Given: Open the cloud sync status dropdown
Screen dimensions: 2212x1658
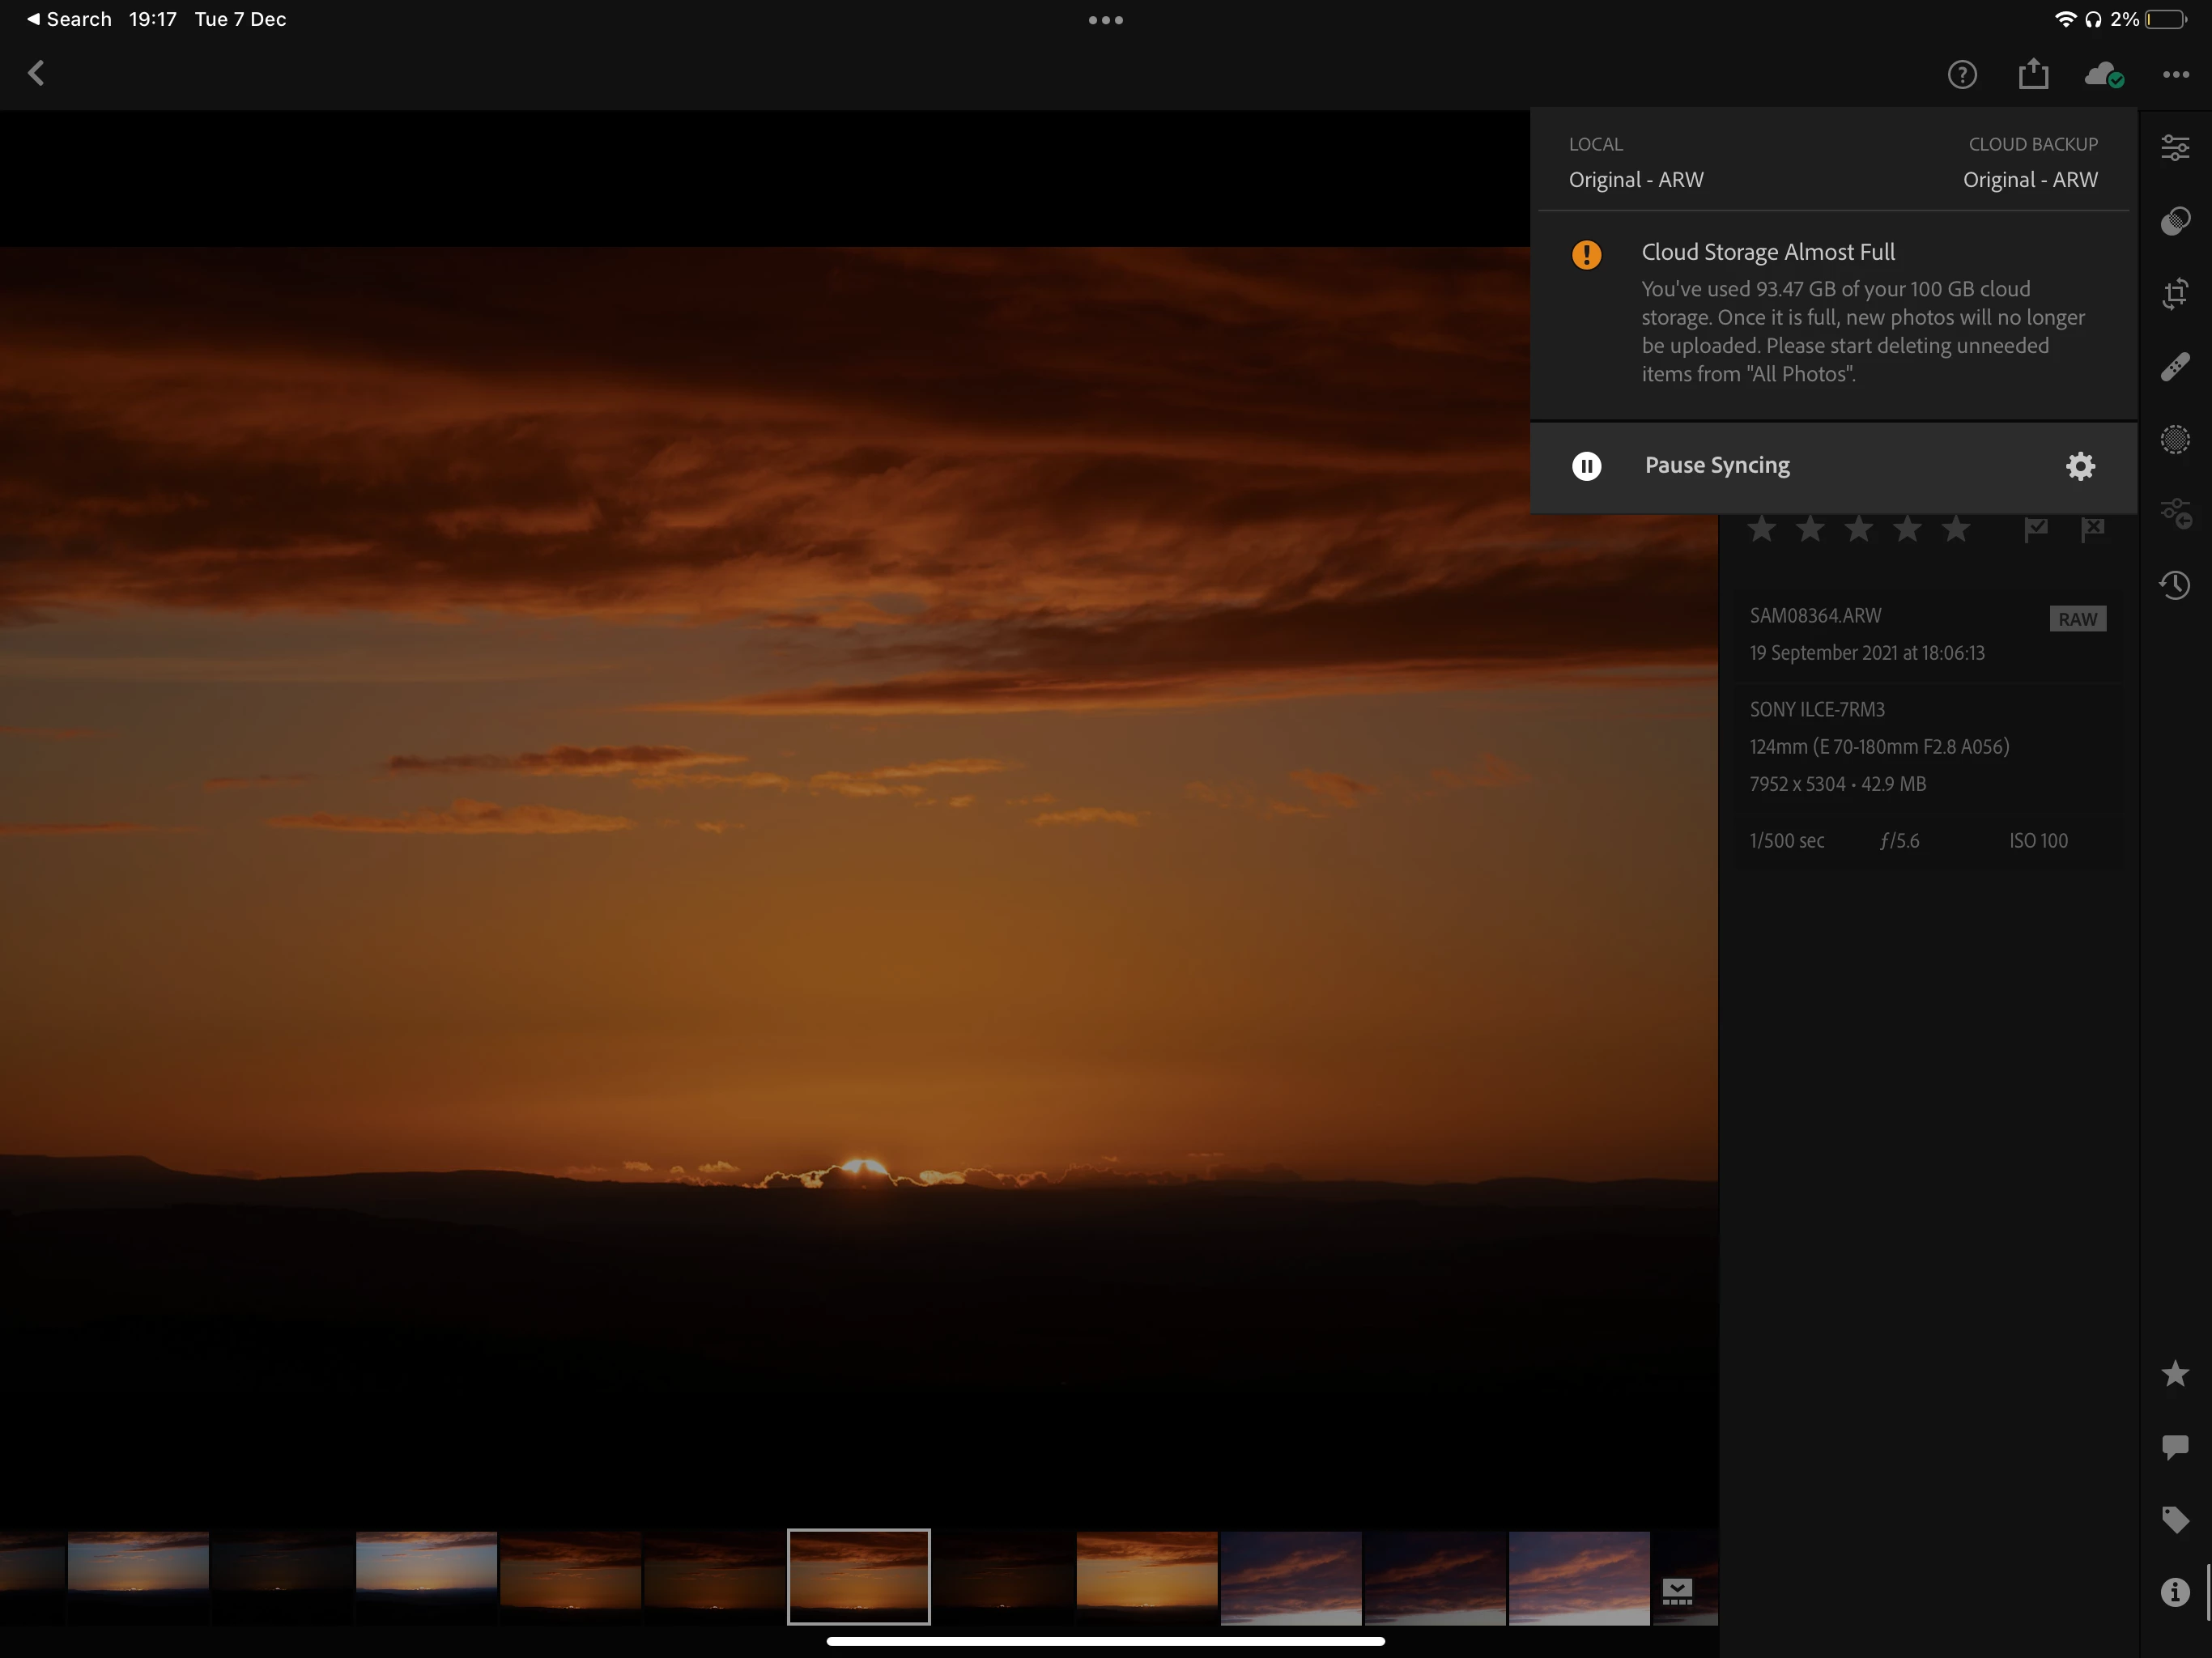Looking at the screenshot, I should (2103, 75).
